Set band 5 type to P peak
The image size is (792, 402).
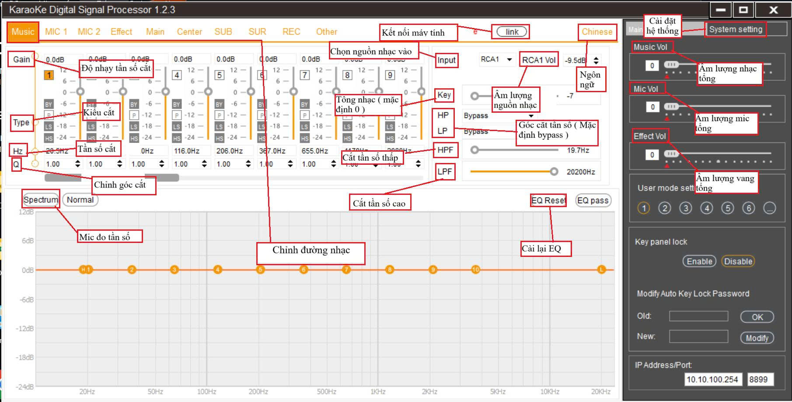tap(219, 115)
